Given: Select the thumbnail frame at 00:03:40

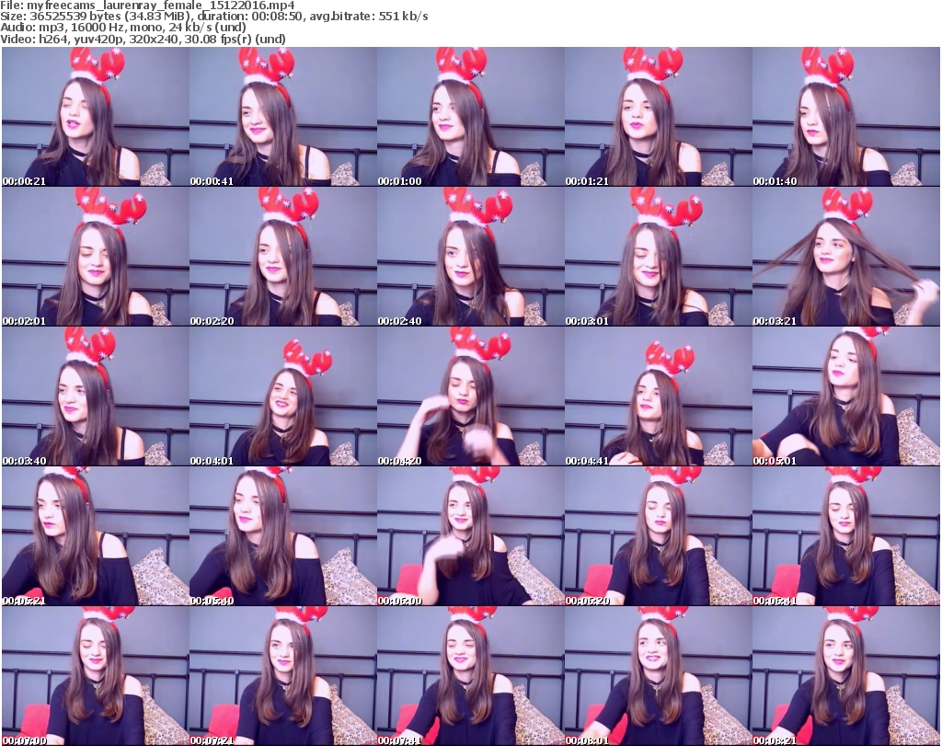Looking at the screenshot, I should click(96, 396).
